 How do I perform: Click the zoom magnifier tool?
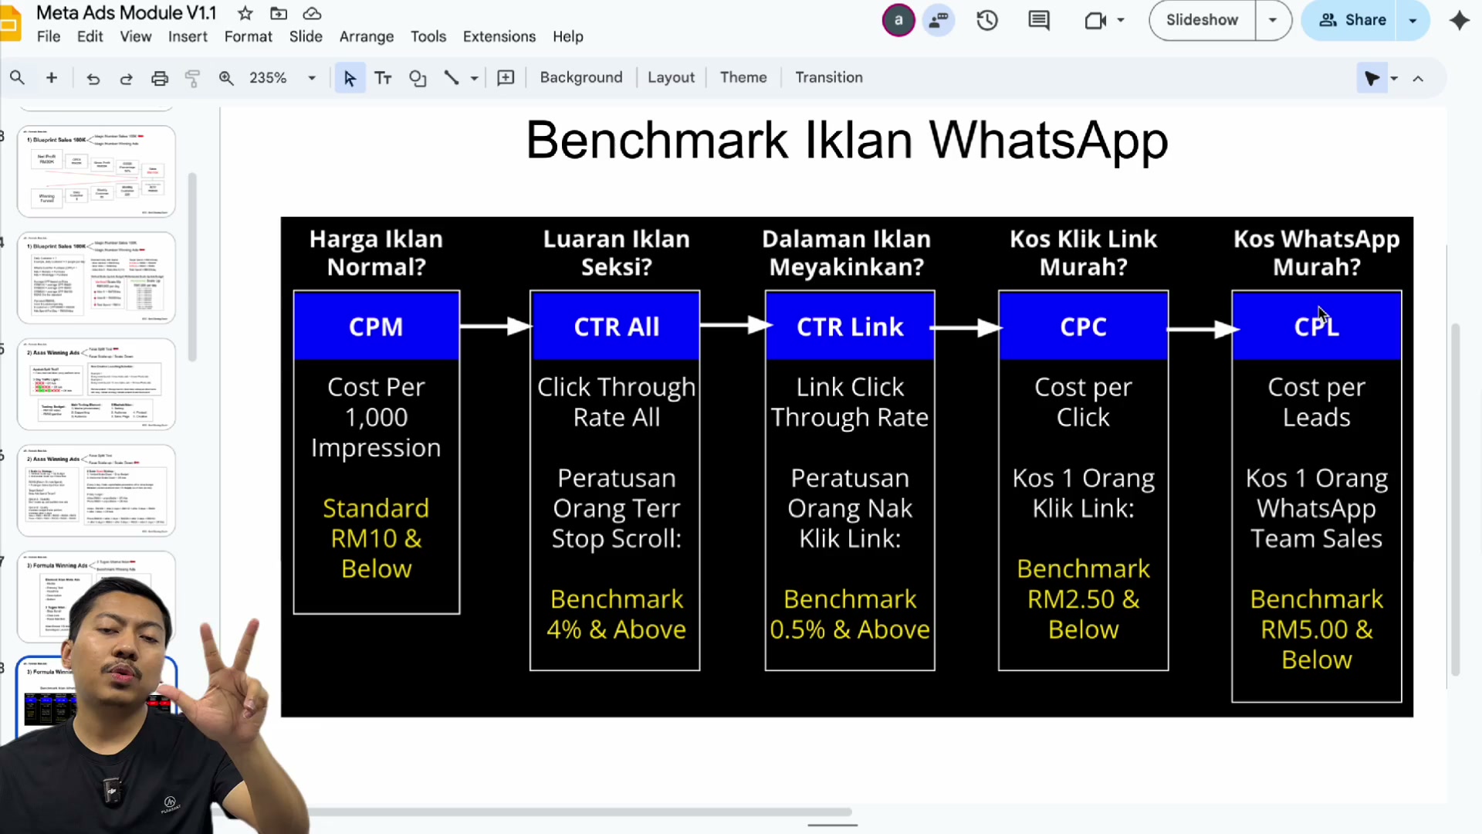tap(226, 78)
